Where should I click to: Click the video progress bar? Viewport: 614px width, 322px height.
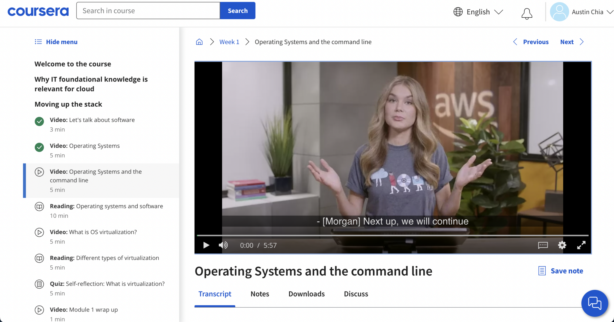pyautogui.click(x=392, y=235)
